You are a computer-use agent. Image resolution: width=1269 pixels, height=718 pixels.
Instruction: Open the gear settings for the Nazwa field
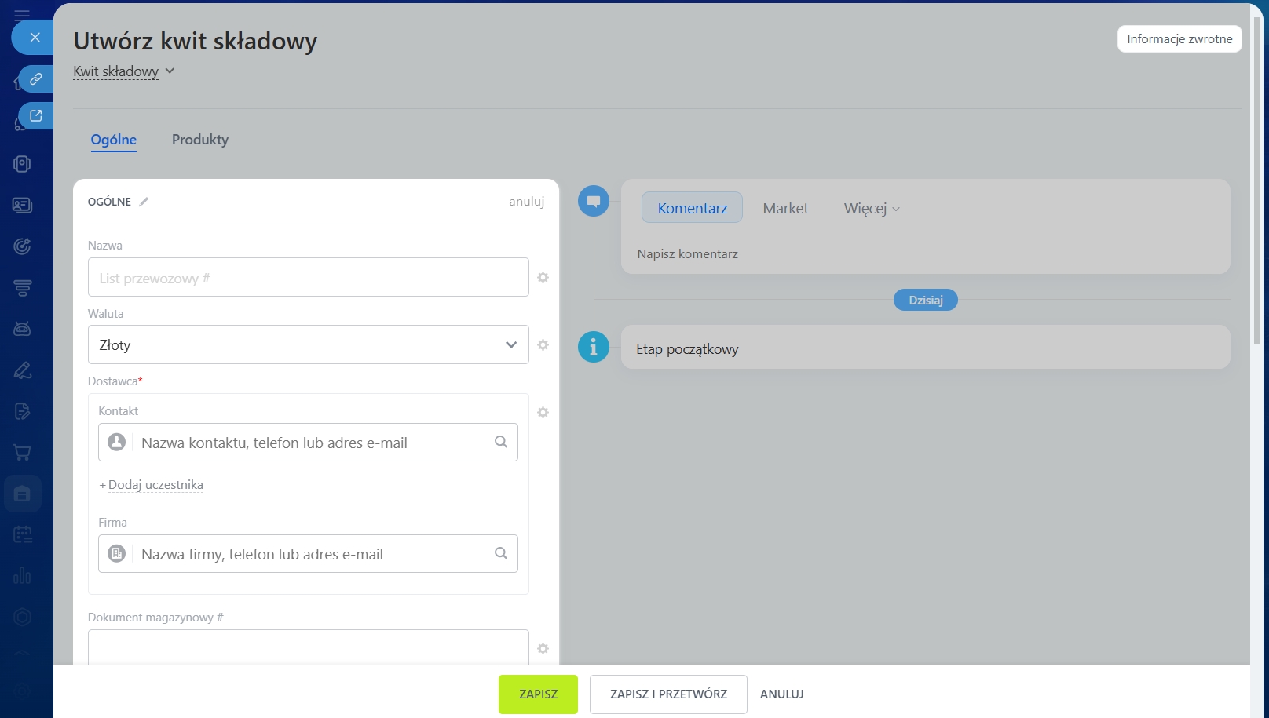coord(543,278)
